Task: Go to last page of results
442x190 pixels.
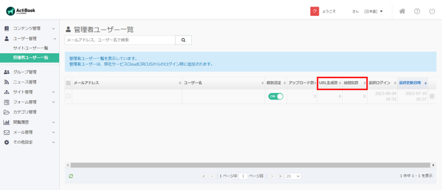Action: click(280, 176)
